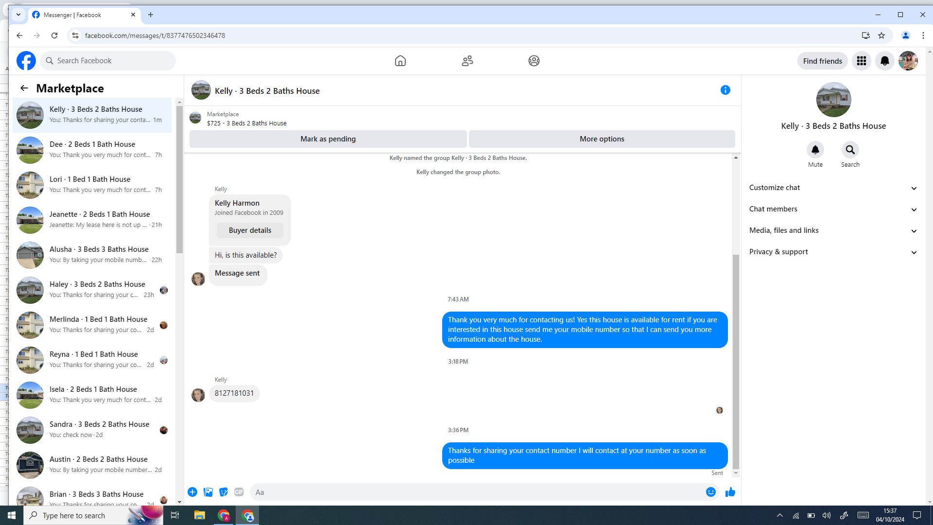Open the Brian 3 Beds 3 Baths conversation
Screen dimensions: 933x525
tap(92, 495)
